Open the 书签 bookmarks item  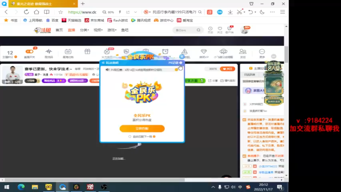click(x=11, y=20)
